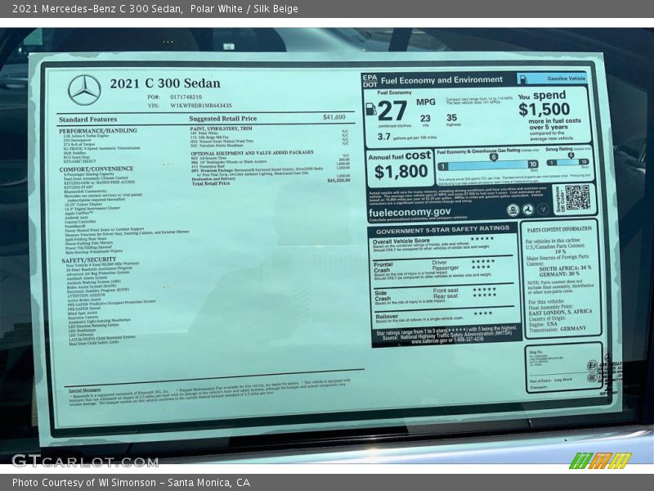Click the "Gasoline Vehicle" label text
Viewport: 654px width, 491px height.
coord(566,79)
